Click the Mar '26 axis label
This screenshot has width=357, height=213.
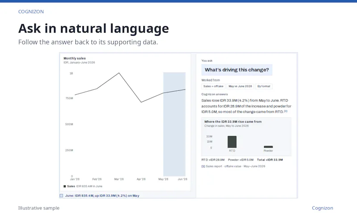(x=119, y=179)
